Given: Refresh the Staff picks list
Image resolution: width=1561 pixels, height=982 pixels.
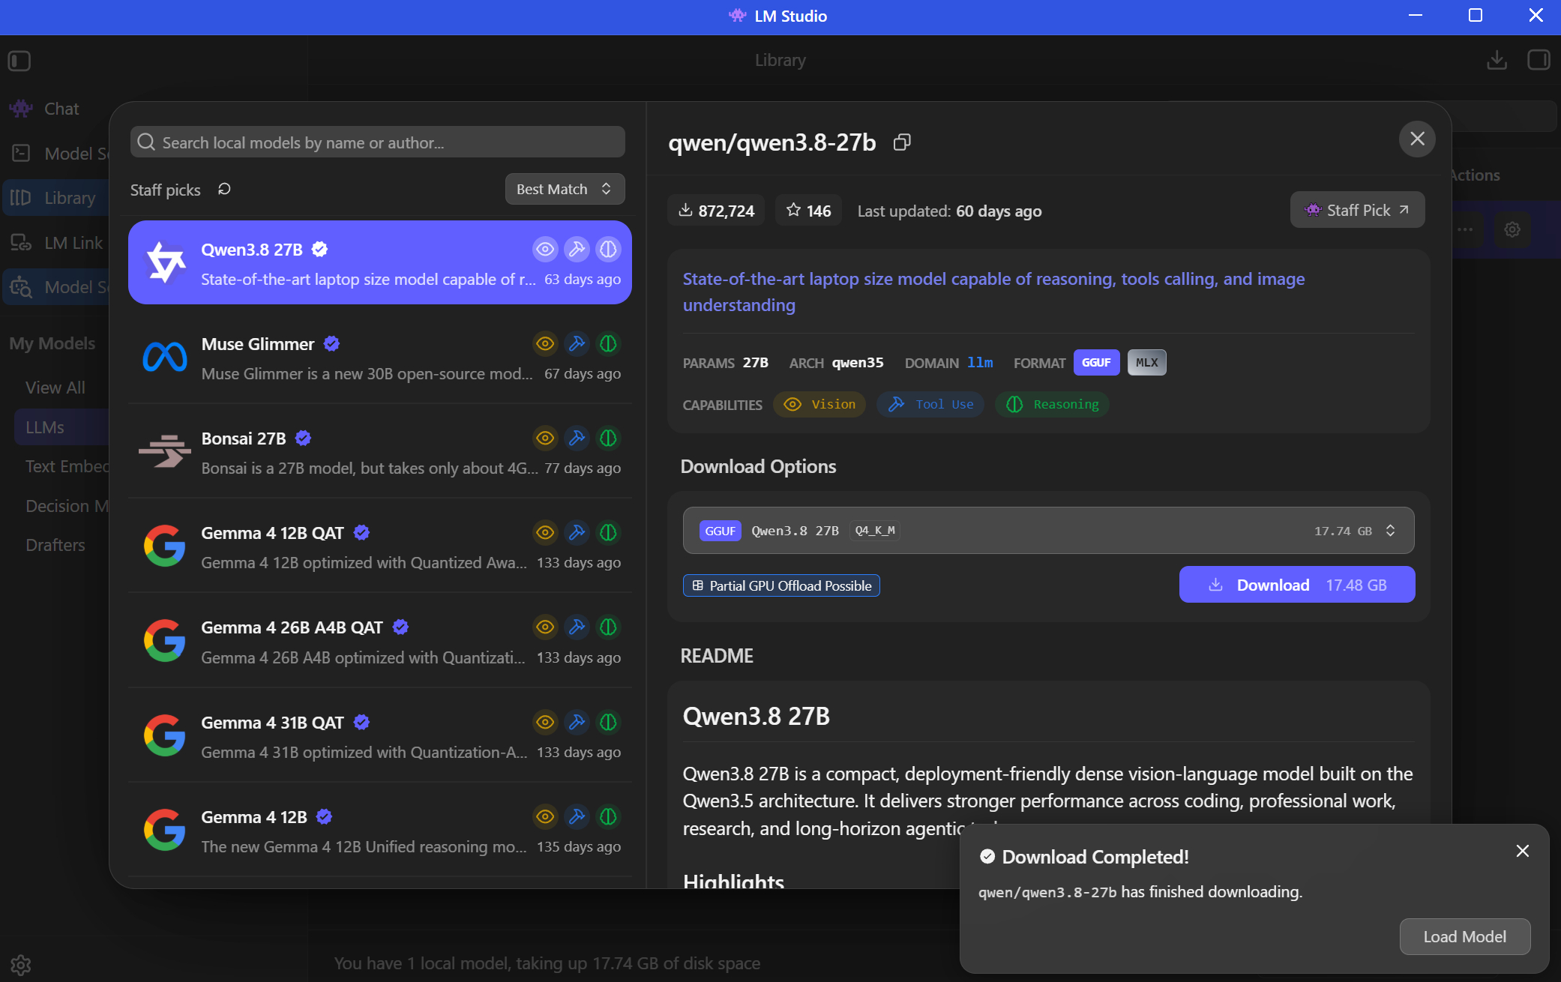Looking at the screenshot, I should tap(224, 189).
